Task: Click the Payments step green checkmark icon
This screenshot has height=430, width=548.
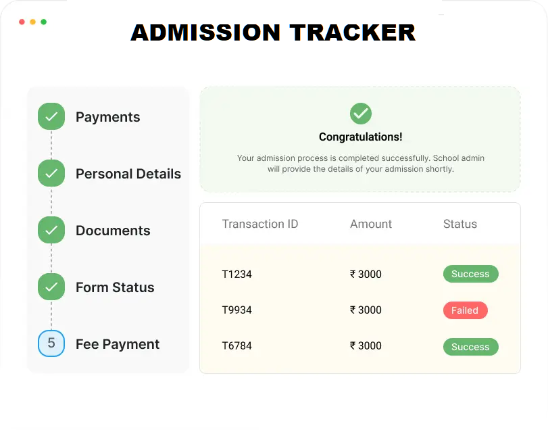Action: click(x=51, y=117)
